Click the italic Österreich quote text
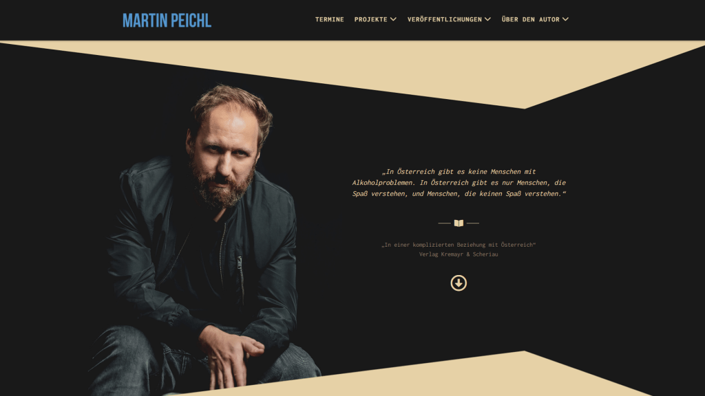 (x=459, y=183)
